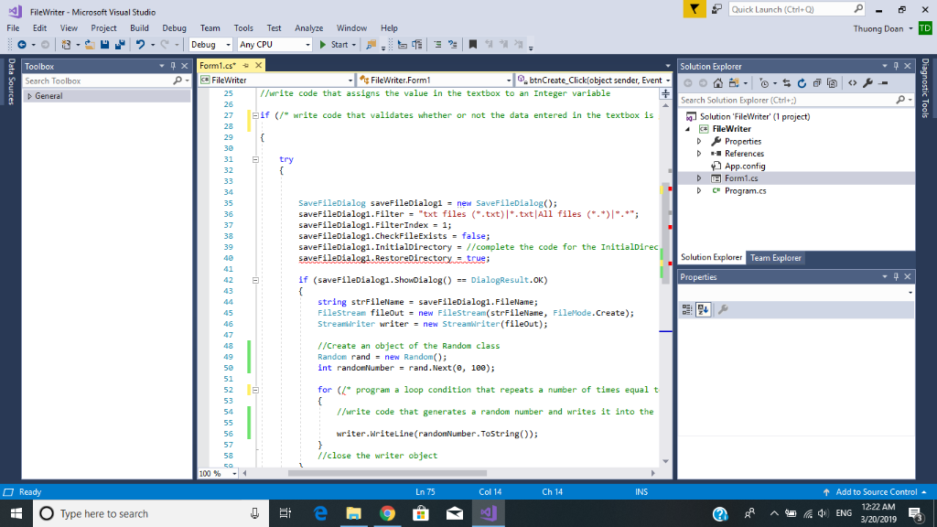This screenshot has width=937, height=527.
Task: Click the Categorized icon in Properties panel
Action: [687, 309]
